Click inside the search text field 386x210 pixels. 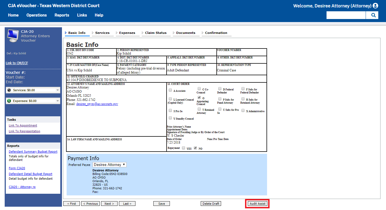coord(346,15)
